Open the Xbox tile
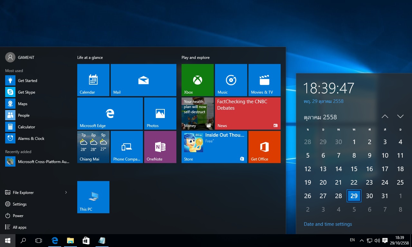Image resolution: width=412 pixels, height=247 pixels. [197, 80]
